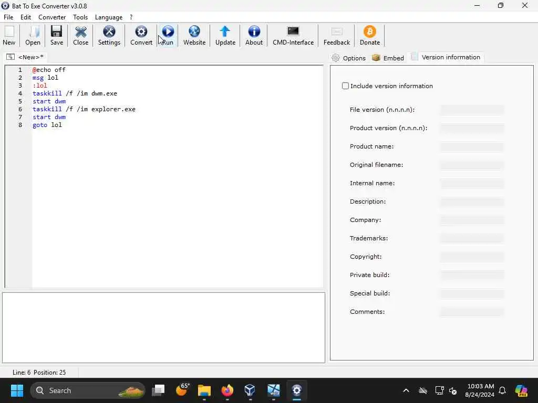
Task: Click the muted volume tray icon
Action: pos(453,390)
